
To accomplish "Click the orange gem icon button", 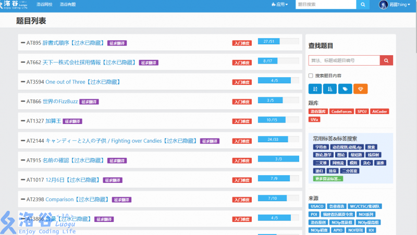I will [x=360, y=89].
